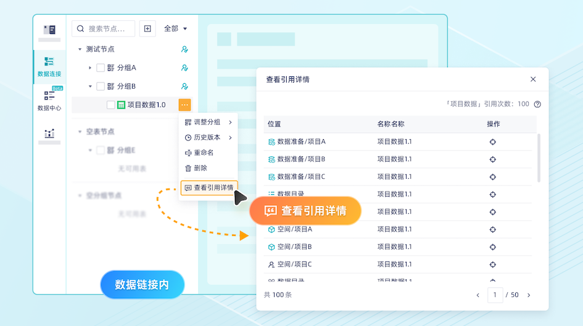Image resolution: width=583 pixels, height=326 pixels.
Task: Click the 分组A group icon
Action: pyautogui.click(x=111, y=68)
